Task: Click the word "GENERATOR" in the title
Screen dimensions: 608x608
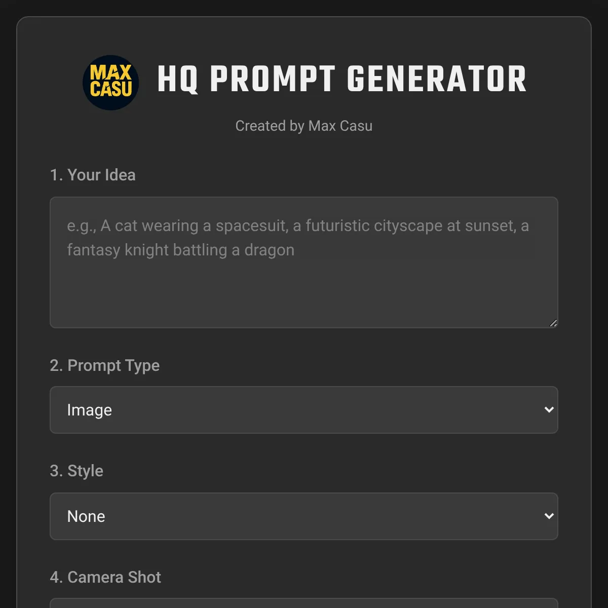Action: pos(436,80)
